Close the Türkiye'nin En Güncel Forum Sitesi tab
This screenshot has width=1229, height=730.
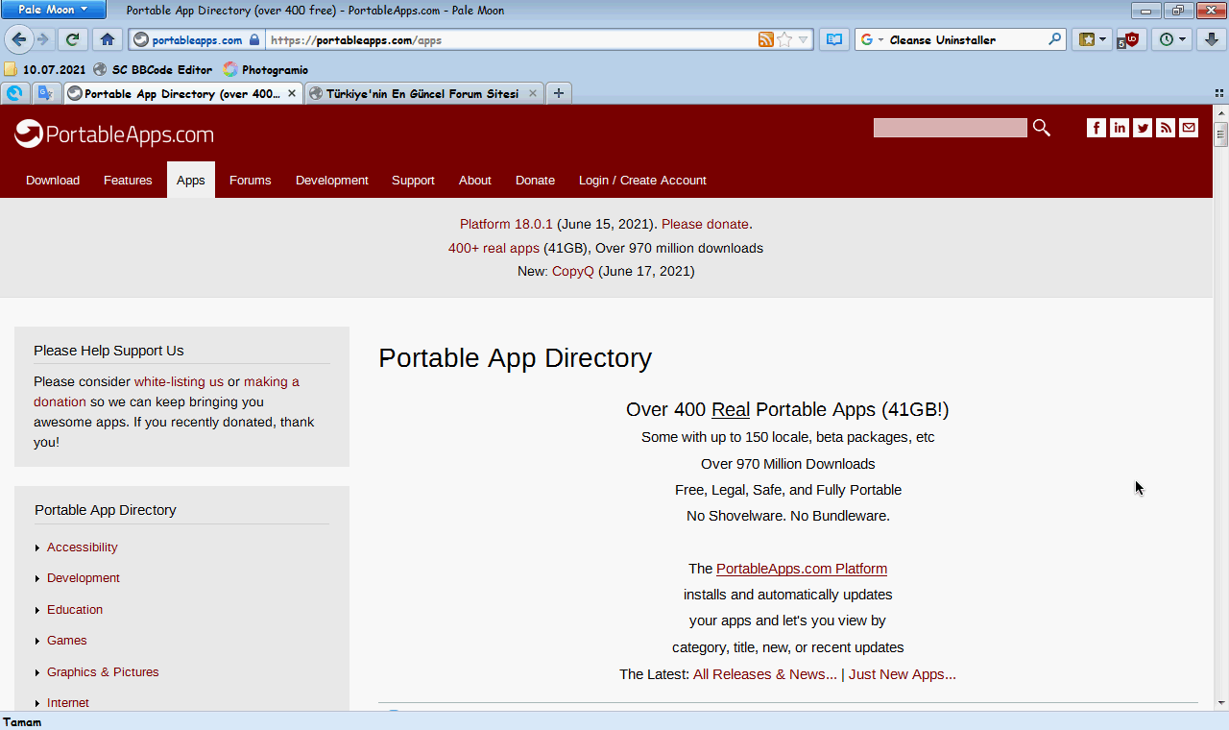[x=533, y=93]
